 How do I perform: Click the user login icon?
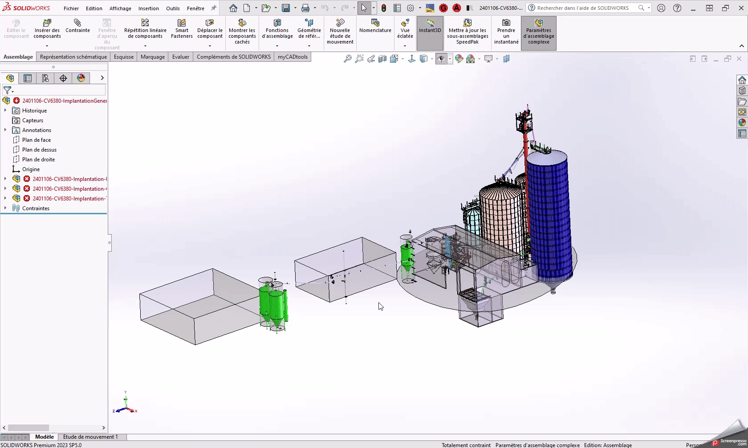661,8
